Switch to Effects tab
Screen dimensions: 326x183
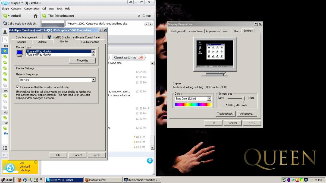pyautogui.click(x=237, y=31)
